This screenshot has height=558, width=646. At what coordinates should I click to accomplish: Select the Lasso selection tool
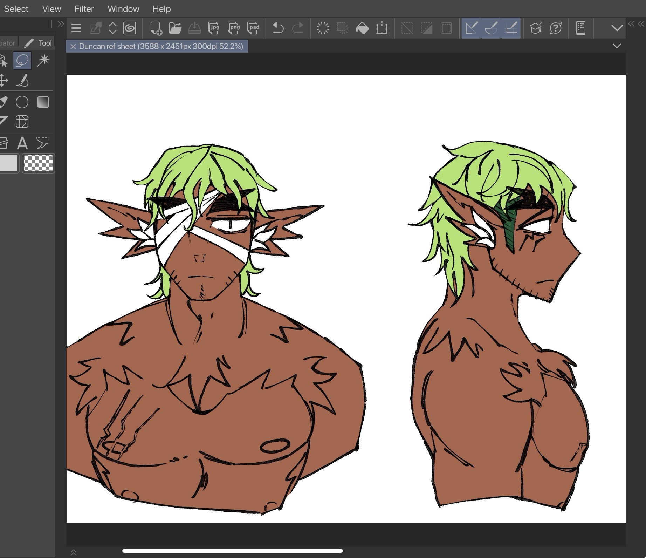coord(22,61)
